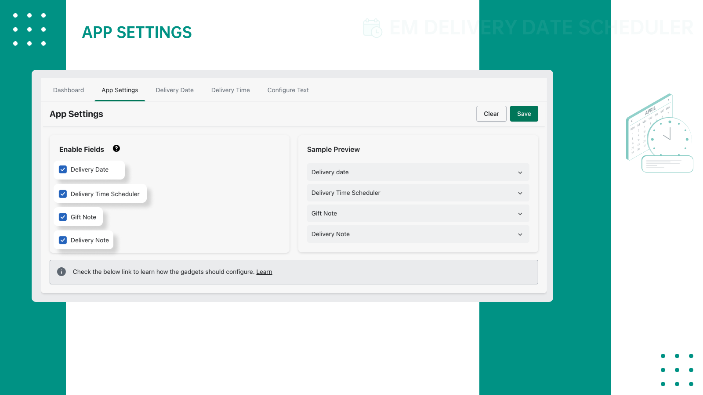This screenshot has height=395, width=703.
Task: Click the info icon in the notice bar
Action: tap(62, 272)
